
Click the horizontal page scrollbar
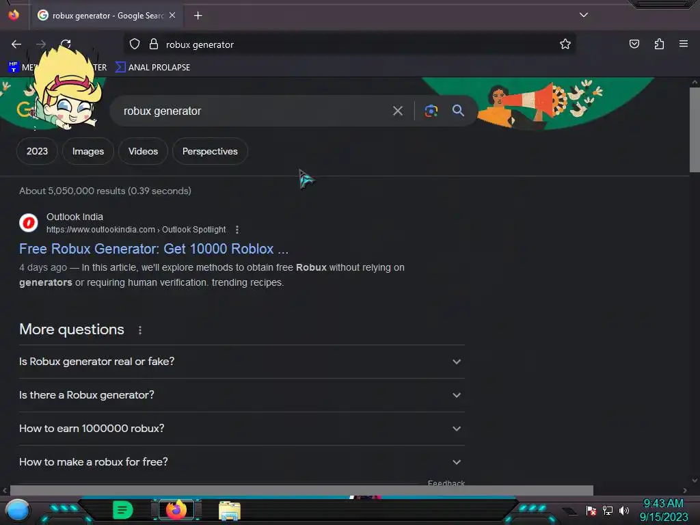(x=301, y=490)
